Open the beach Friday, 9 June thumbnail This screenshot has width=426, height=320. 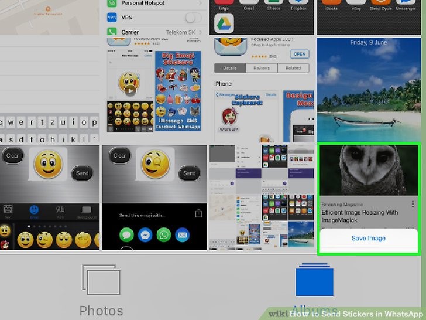369,90
